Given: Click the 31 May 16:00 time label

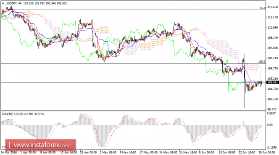Looking at the screenshot, I should coord(188,152).
